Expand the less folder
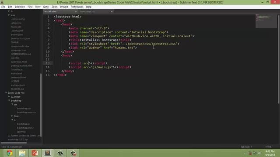 tap(9, 15)
